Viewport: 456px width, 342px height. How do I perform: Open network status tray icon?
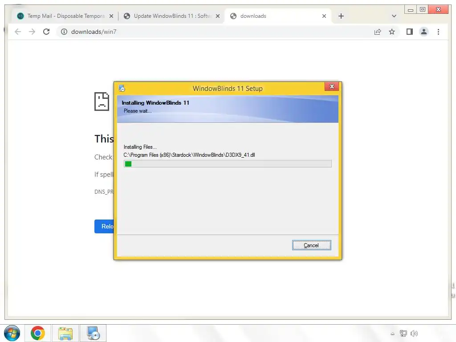[403, 333]
